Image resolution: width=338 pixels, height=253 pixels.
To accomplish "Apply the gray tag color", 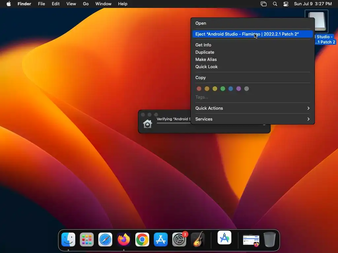I will coord(247,89).
